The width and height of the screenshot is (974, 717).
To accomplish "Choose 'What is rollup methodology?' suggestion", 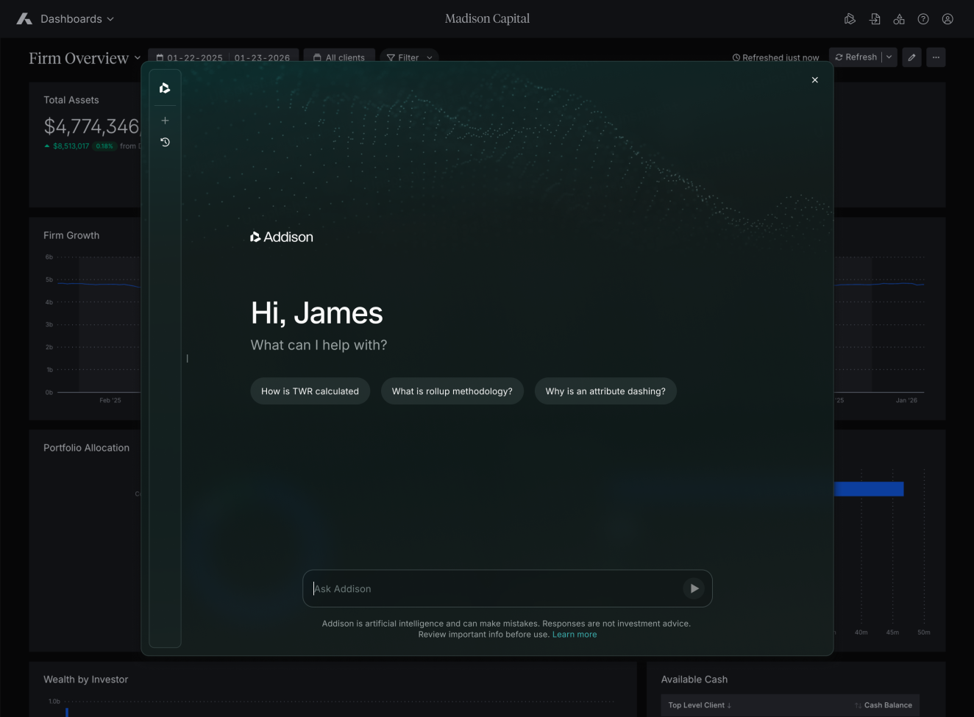I will click(x=452, y=391).
